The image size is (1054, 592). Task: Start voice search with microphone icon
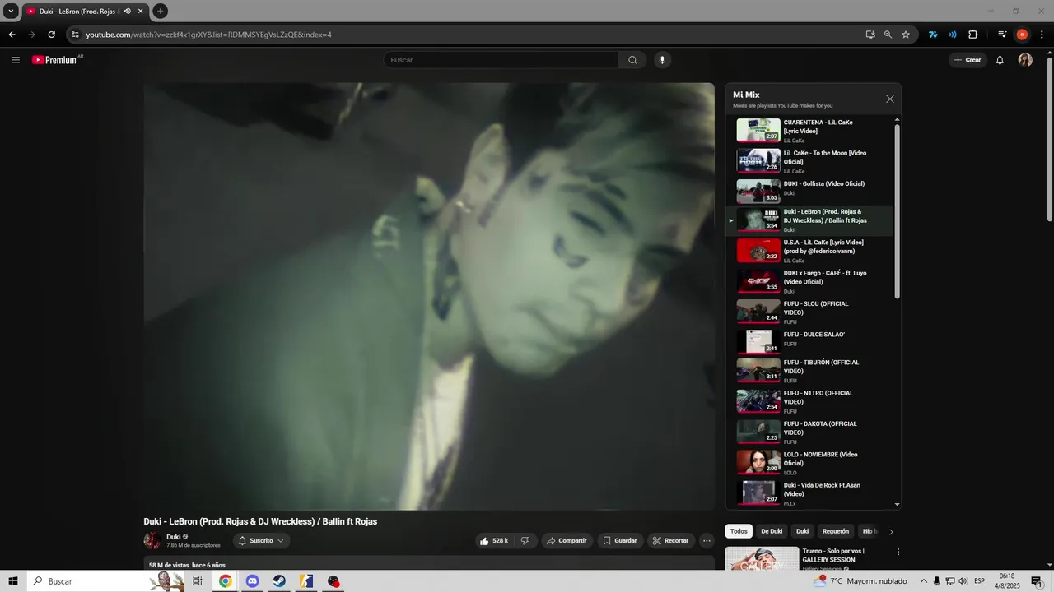tap(661, 60)
